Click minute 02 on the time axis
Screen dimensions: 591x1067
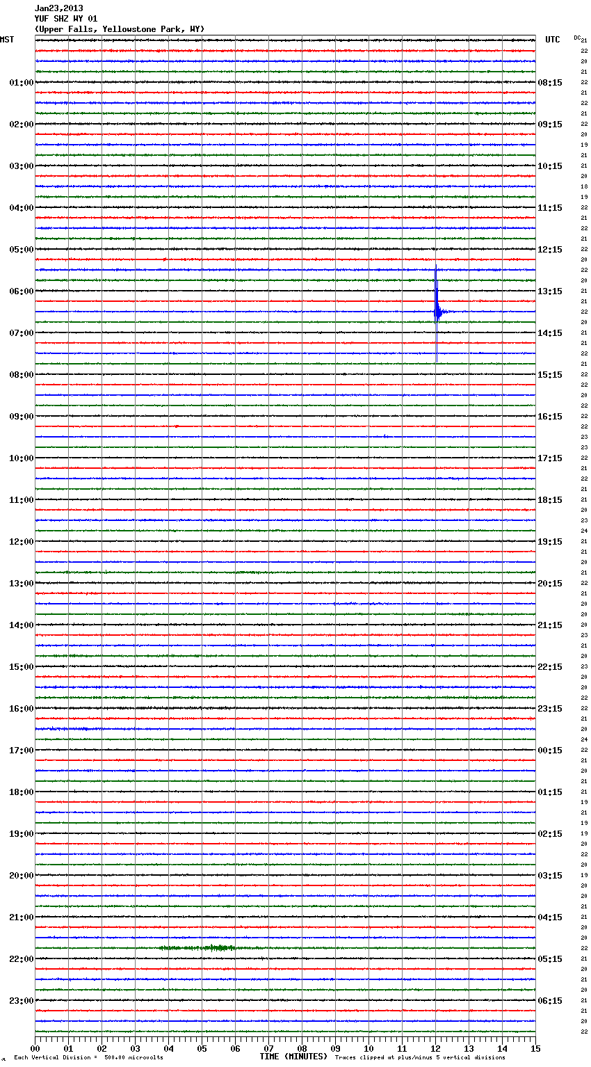click(102, 1048)
